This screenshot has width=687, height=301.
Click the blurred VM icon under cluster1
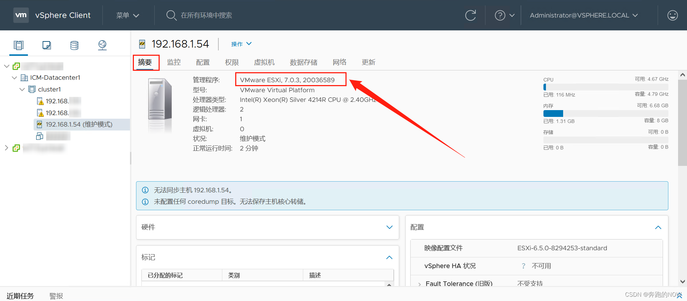40,136
